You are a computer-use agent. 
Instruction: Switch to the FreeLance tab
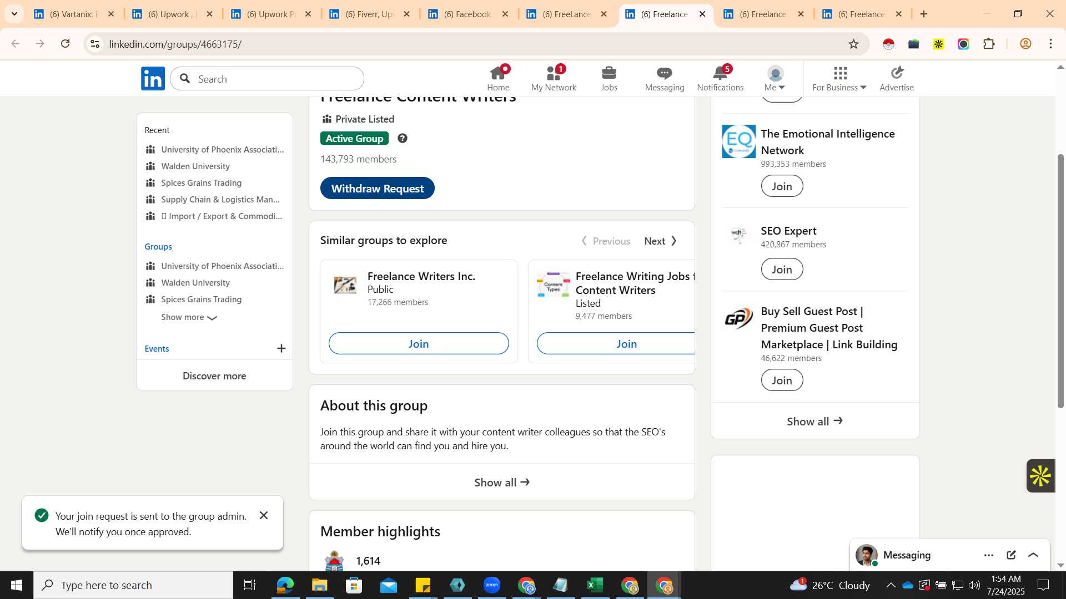tap(566, 14)
